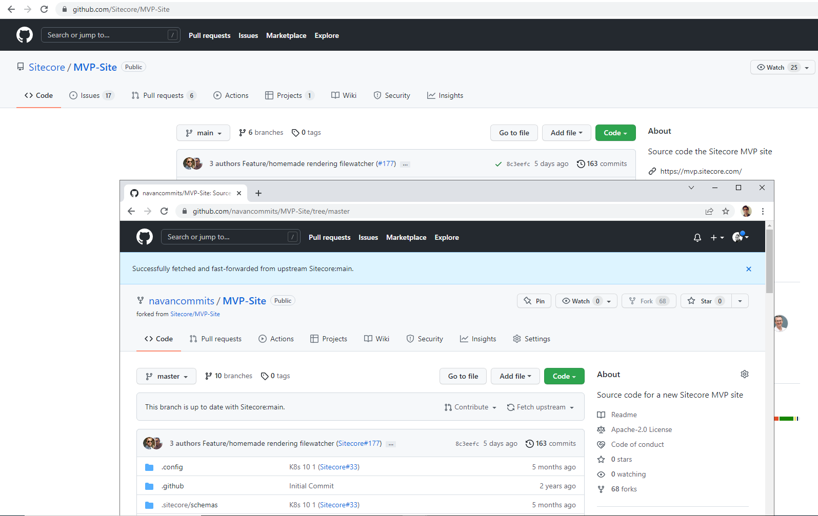The height and width of the screenshot is (516, 818).
Task: Watch the Sitecore MVP-Site repository in background
Action: point(782,67)
